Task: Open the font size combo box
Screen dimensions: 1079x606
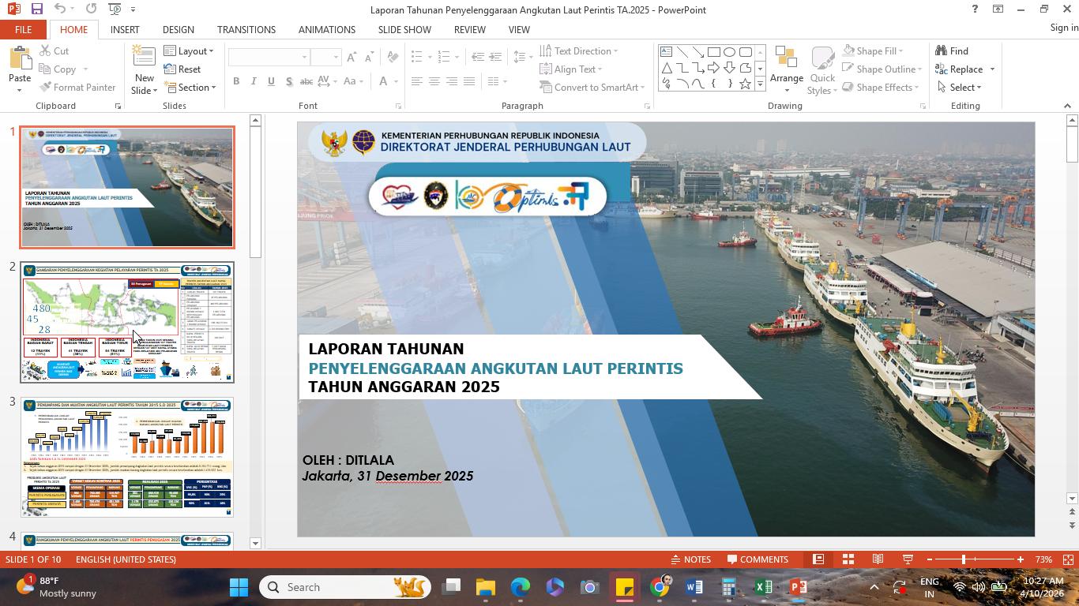Action: pyautogui.click(x=325, y=58)
